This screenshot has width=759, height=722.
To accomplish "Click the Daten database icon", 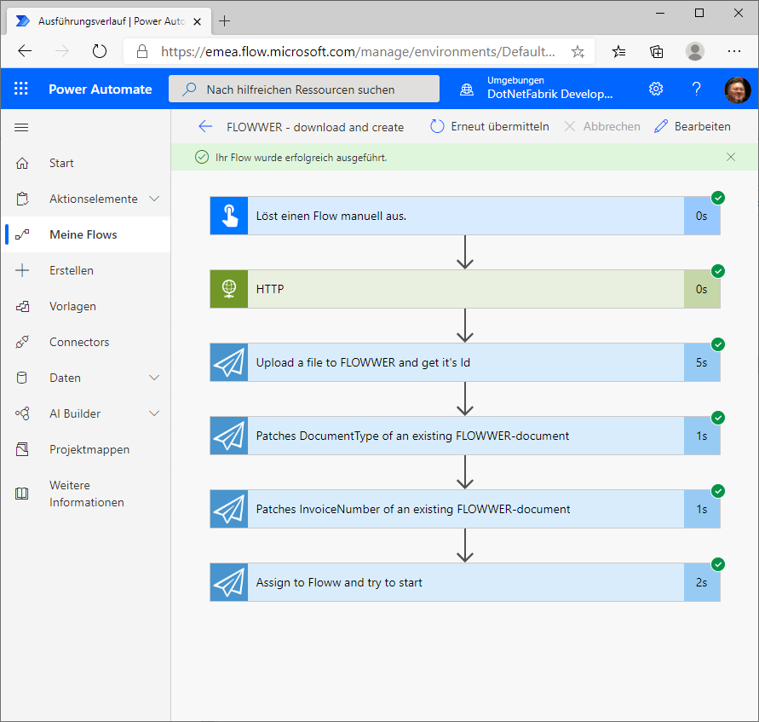I will pos(22,378).
